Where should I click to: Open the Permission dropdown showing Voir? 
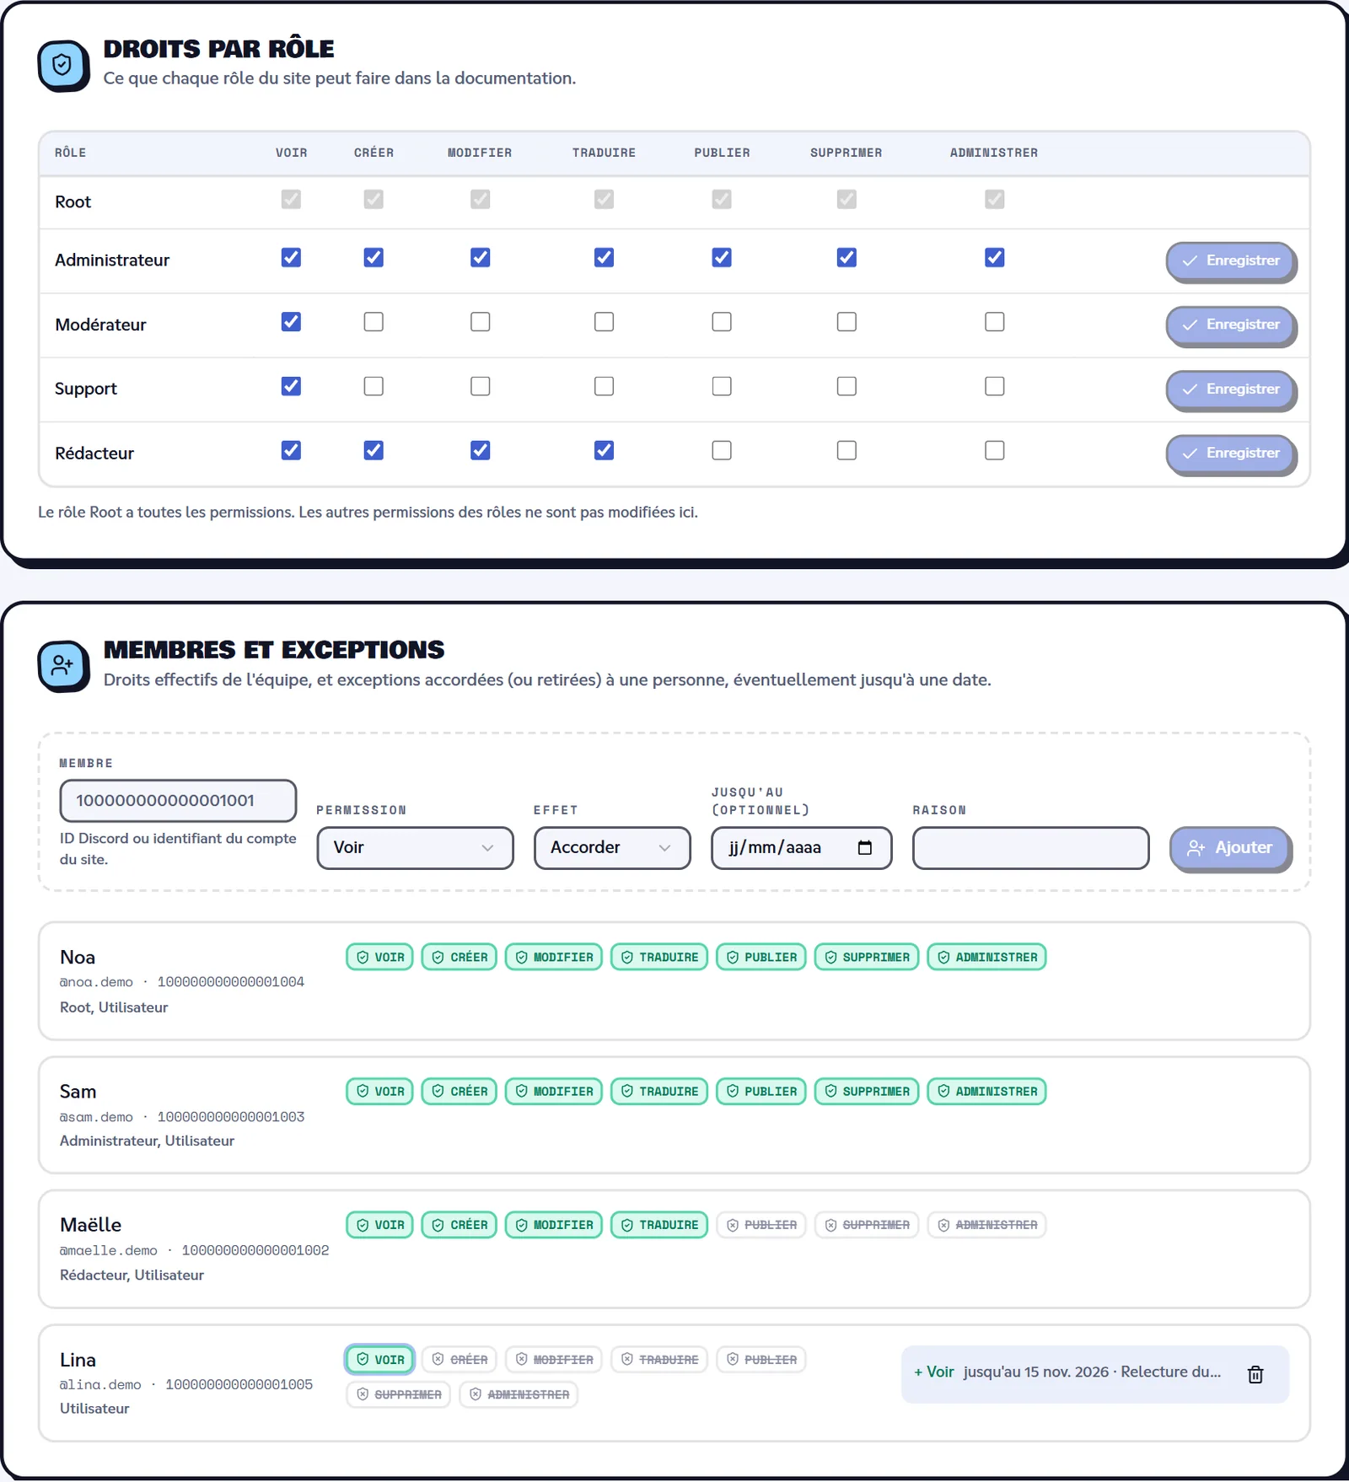click(415, 847)
